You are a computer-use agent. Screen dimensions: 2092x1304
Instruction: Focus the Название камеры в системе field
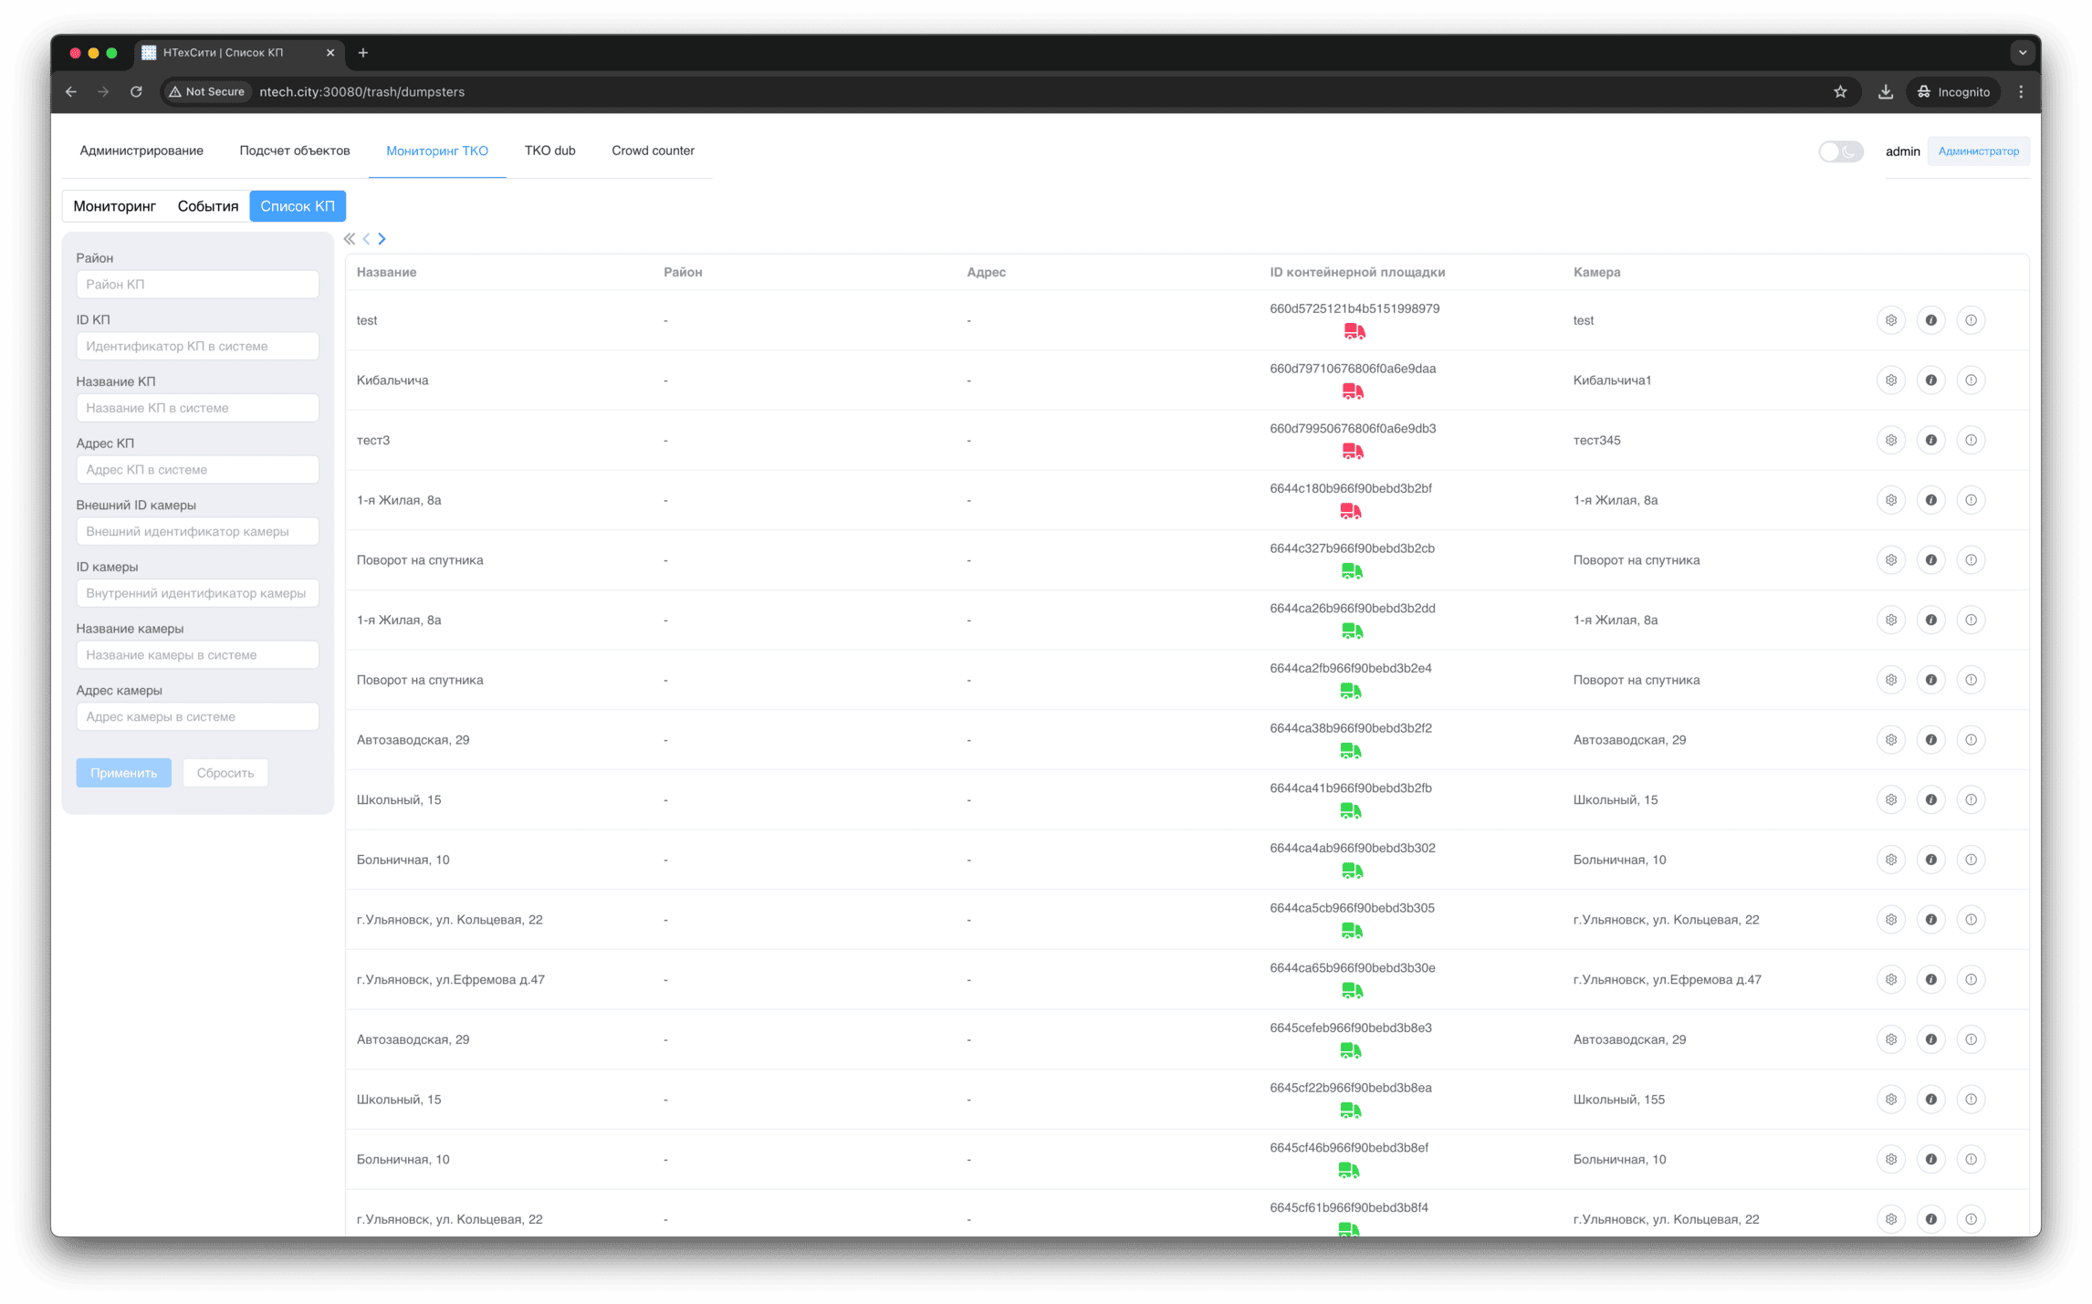[197, 655]
